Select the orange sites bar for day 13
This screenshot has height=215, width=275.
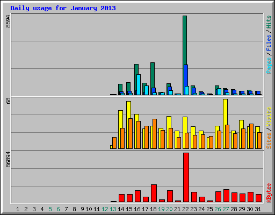pos(114,143)
